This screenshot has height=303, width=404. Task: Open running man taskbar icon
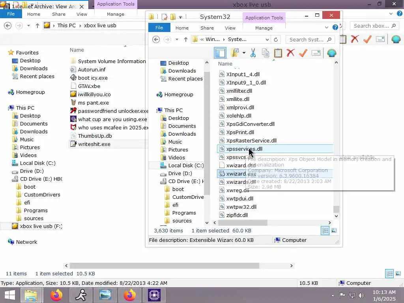point(80,295)
